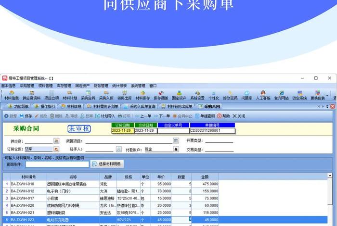Click the 订货日期 date field
Image resolution: width=337 pixels, height=226 pixels.
123,130
